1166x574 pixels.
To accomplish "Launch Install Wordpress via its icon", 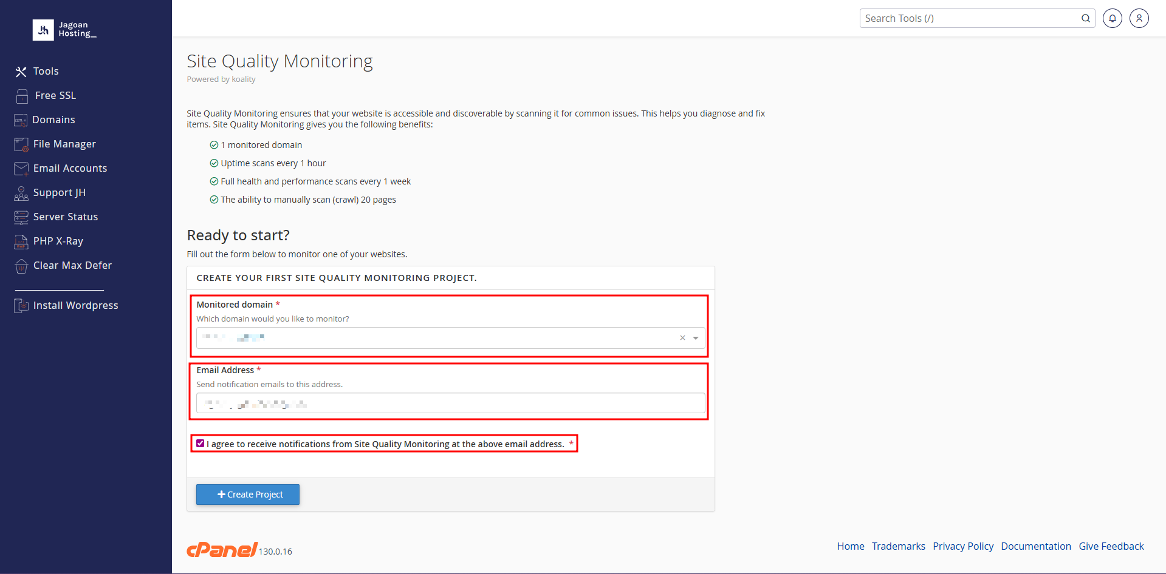I will [x=21, y=305].
